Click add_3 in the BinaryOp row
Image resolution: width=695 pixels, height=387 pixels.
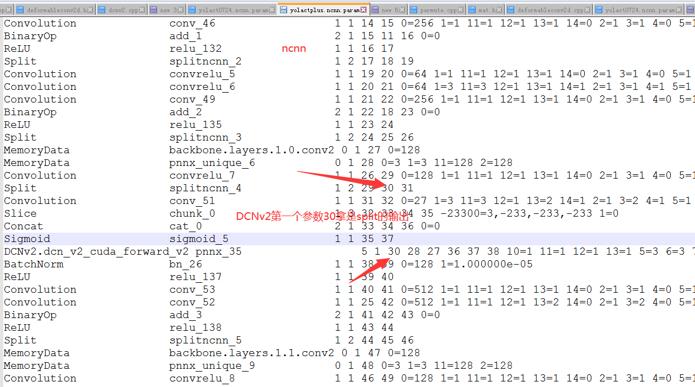186,315
